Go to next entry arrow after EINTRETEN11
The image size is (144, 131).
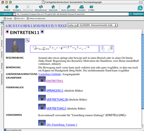click(x=42, y=32)
